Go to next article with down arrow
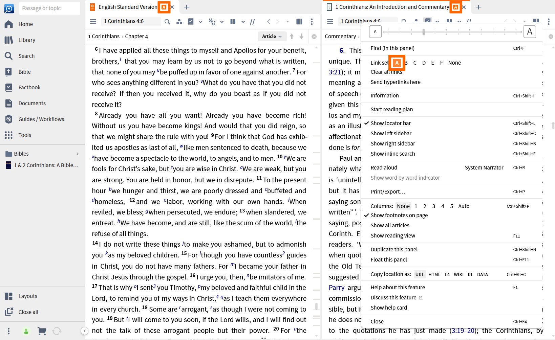The image size is (555, 340). coord(301,36)
